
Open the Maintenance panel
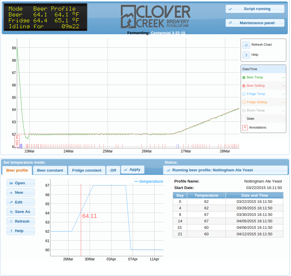pos(255,23)
